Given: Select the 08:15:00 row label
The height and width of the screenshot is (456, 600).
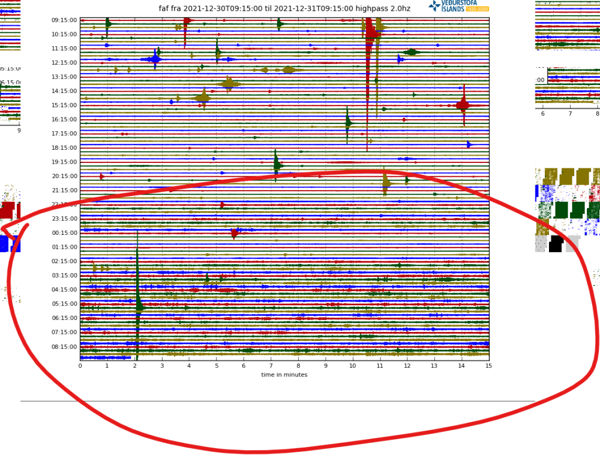Looking at the screenshot, I should click(x=64, y=347).
